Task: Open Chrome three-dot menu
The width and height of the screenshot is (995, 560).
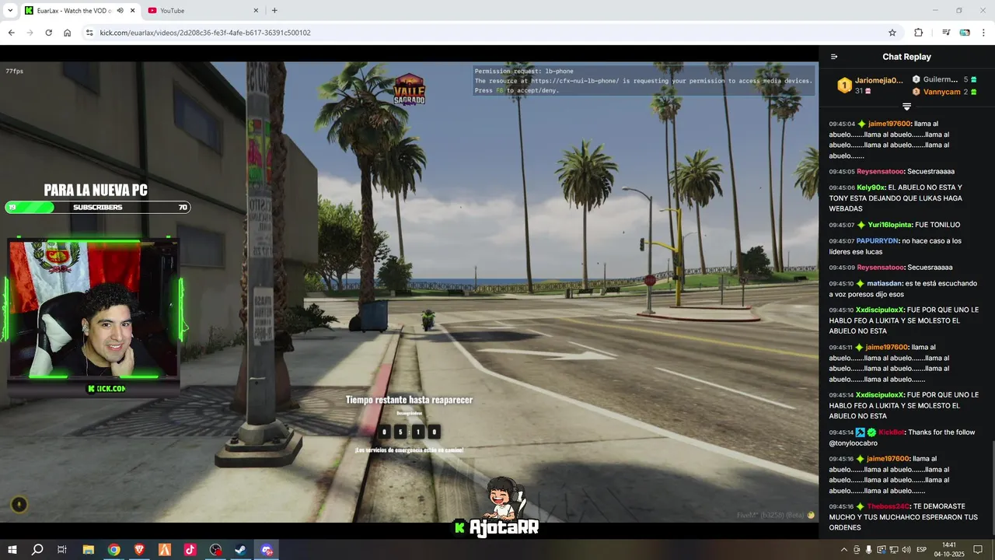Action: (984, 33)
